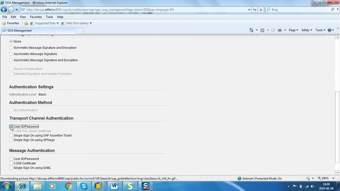Screen dimensions: 340x191
Task: Click the Bing search magnifier icon
Action: click(333, 10)
